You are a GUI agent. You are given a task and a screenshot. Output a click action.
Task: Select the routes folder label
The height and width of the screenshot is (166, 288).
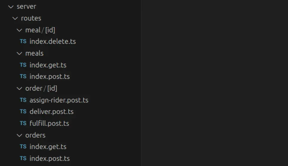(31, 18)
